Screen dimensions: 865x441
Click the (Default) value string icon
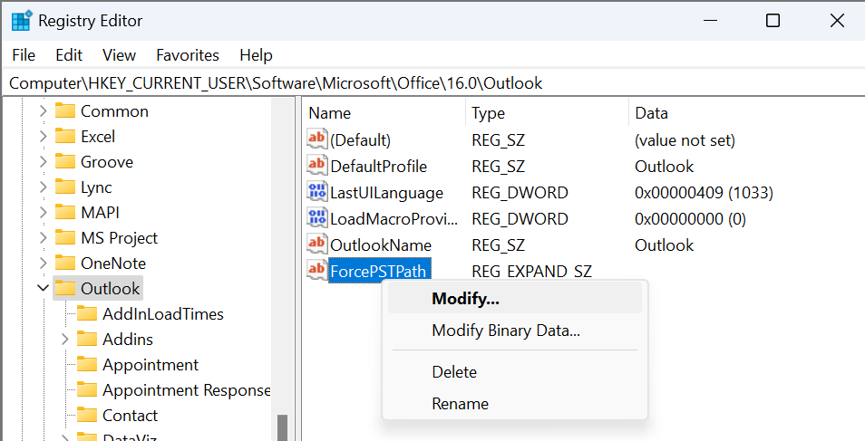316,139
